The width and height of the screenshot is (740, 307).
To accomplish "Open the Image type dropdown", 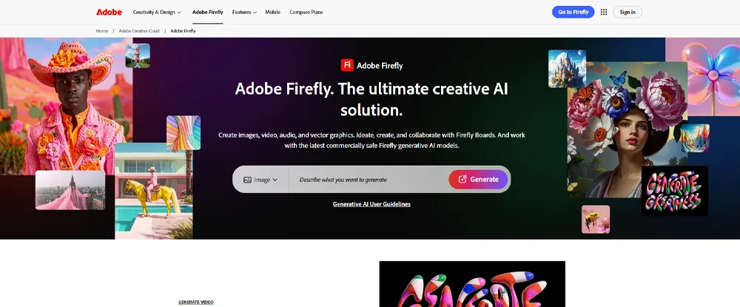I will pyautogui.click(x=260, y=180).
